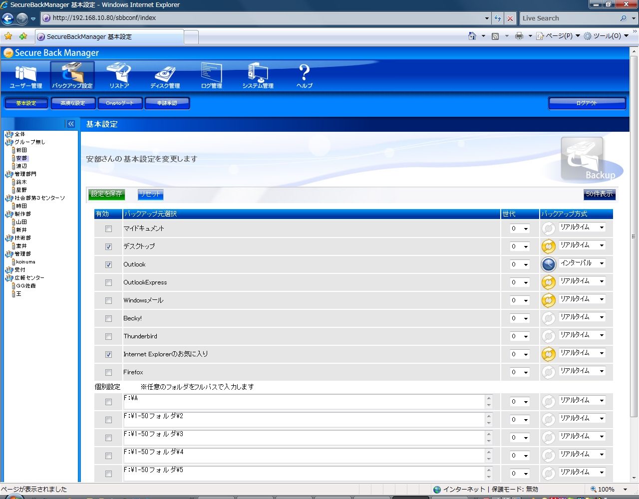This screenshot has width=639, height=499.
Task: Switch to the 高度な設定 tab
Action: coord(73,103)
